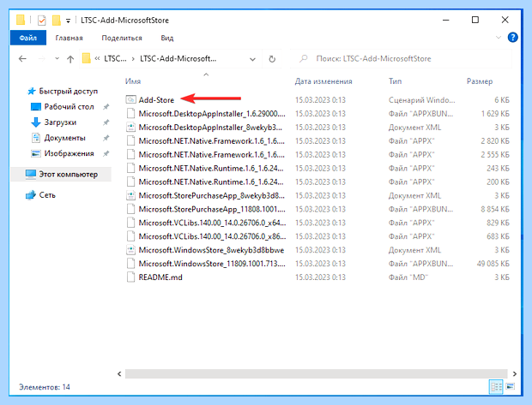Click the Microsoft.VCLibs x64 file icon

coord(130,223)
